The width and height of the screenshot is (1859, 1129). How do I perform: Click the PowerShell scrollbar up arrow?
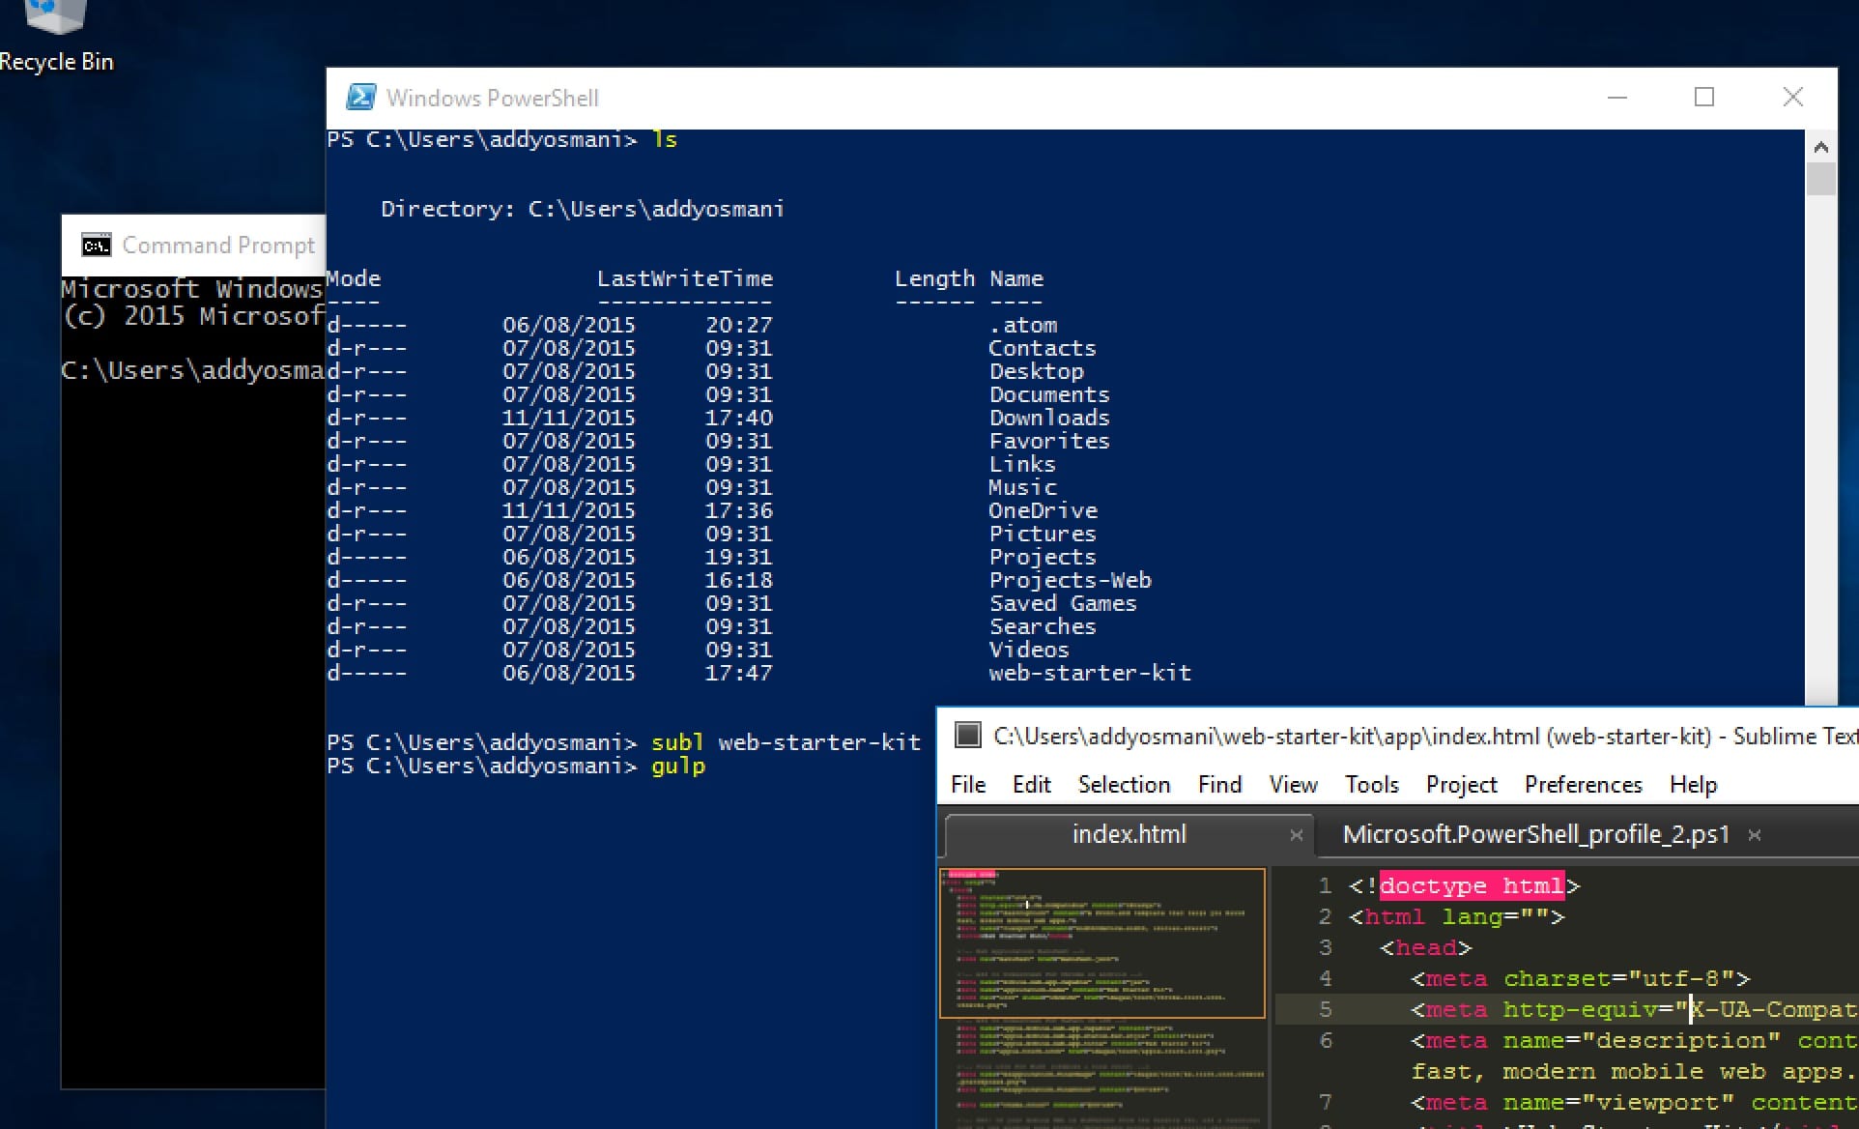click(x=1821, y=146)
